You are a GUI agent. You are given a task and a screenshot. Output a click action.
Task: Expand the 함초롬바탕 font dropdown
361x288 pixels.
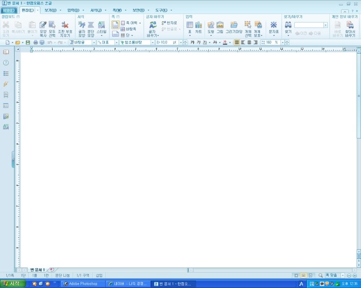pyautogui.click(x=152, y=42)
